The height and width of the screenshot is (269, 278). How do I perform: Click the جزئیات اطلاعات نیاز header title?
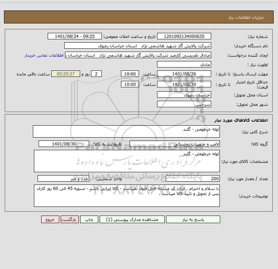(246, 17)
